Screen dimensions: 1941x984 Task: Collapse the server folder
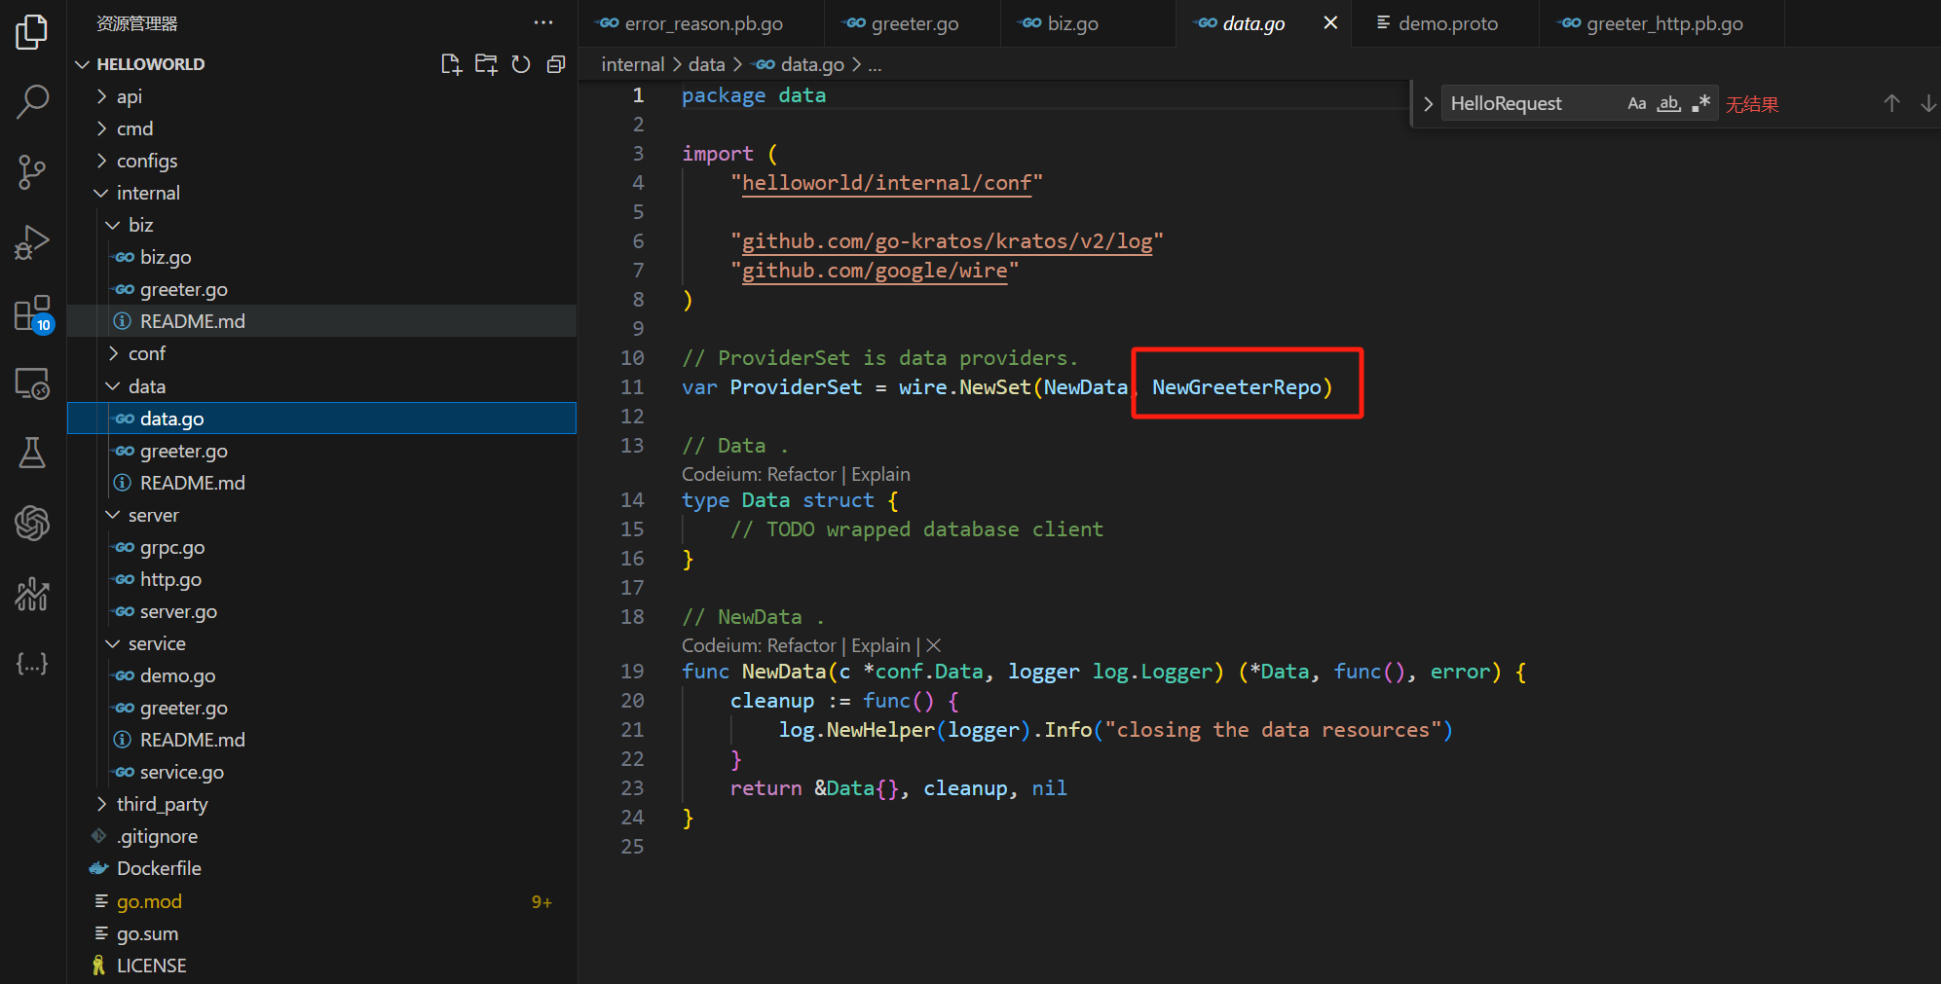tap(321, 515)
